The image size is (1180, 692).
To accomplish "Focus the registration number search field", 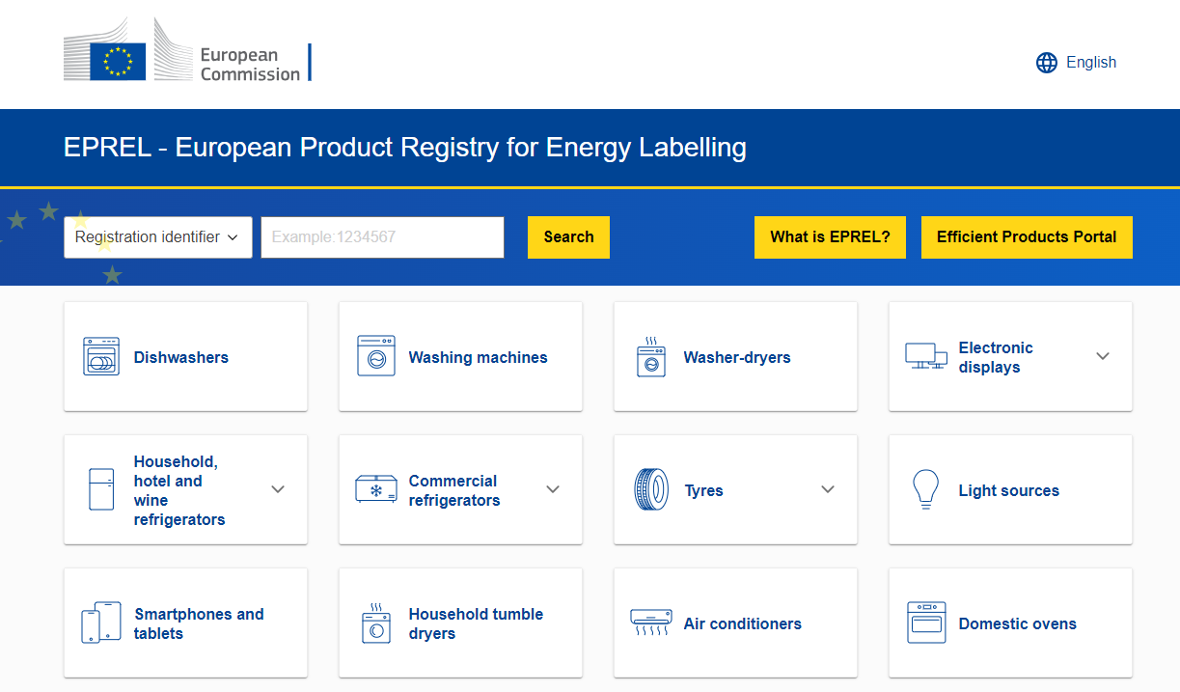I will coord(382,237).
